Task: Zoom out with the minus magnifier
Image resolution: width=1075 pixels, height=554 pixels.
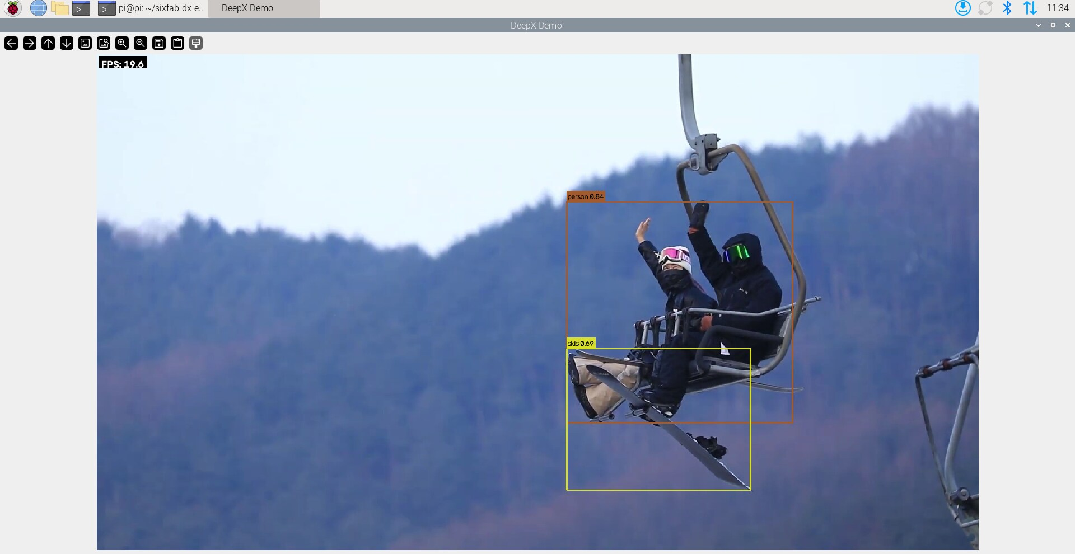Action: [x=141, y=43]
